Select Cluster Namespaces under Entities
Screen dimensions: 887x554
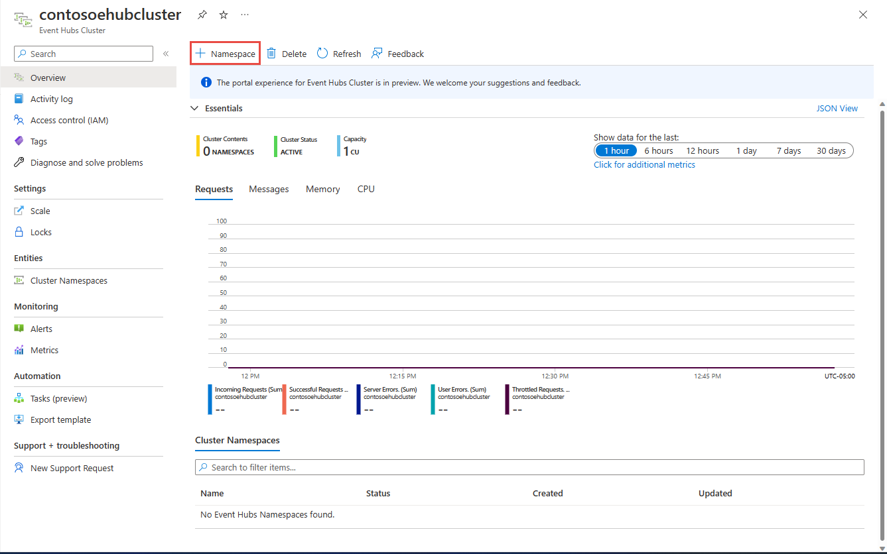tap(68, 280)
